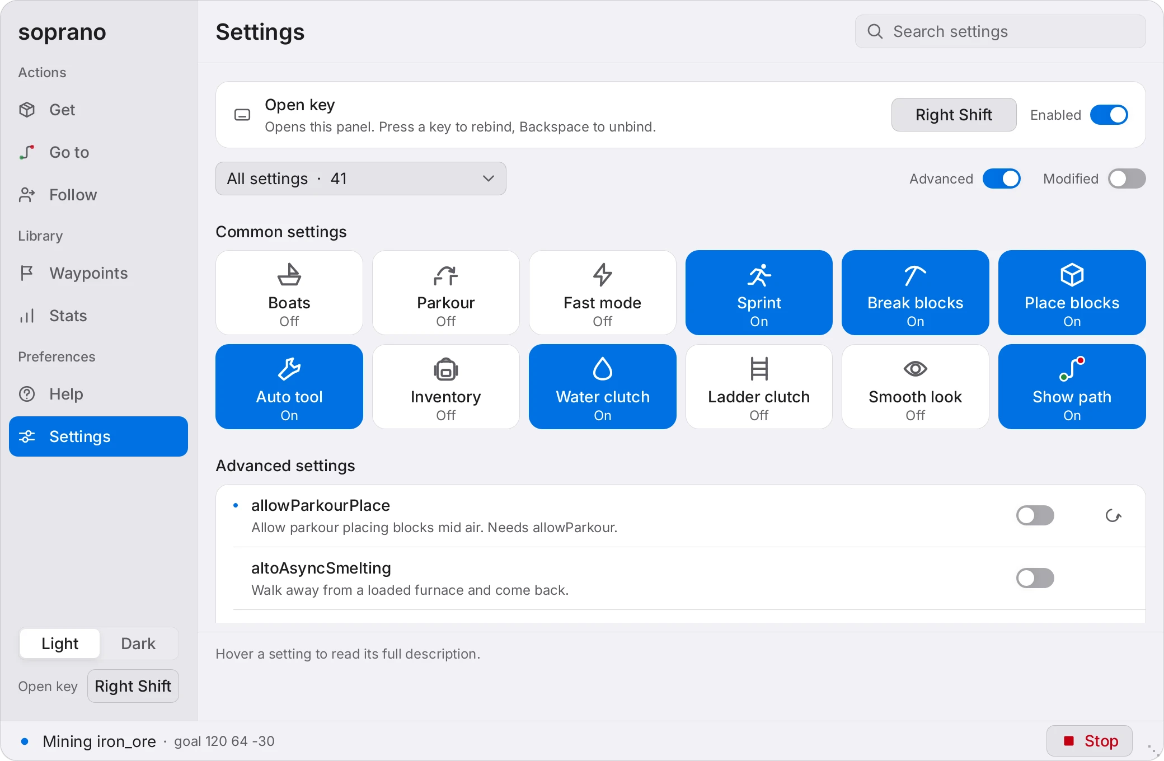Enable the Modified filter toggle
Viewport: 1164px width, 761px height.
coord(1127,178)
